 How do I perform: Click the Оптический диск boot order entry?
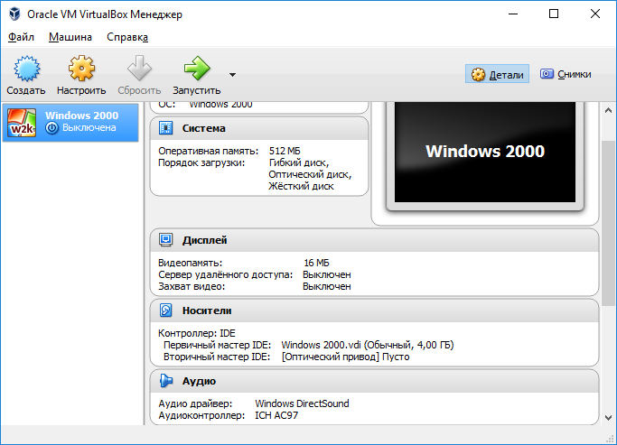point(310,174)
